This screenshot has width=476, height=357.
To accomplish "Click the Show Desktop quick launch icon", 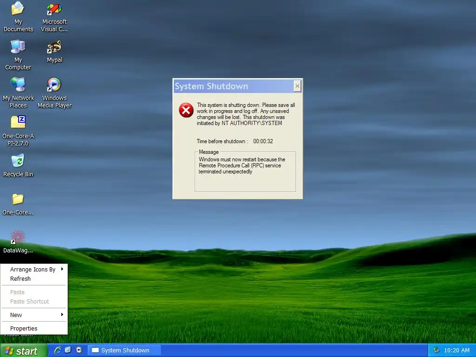I will tap(68, 350).
